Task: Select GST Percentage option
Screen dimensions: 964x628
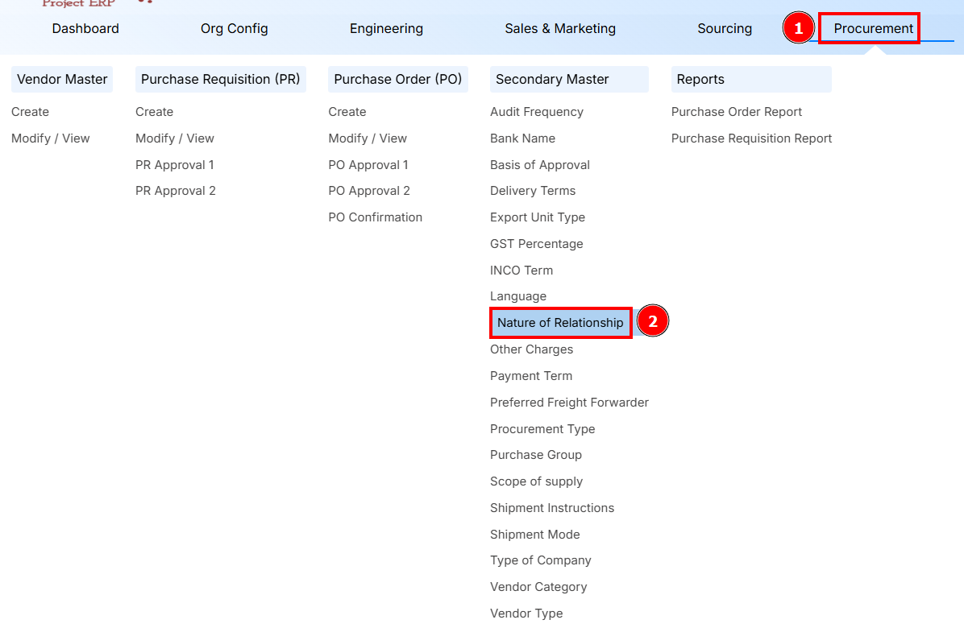Action: tap(536, 244)
